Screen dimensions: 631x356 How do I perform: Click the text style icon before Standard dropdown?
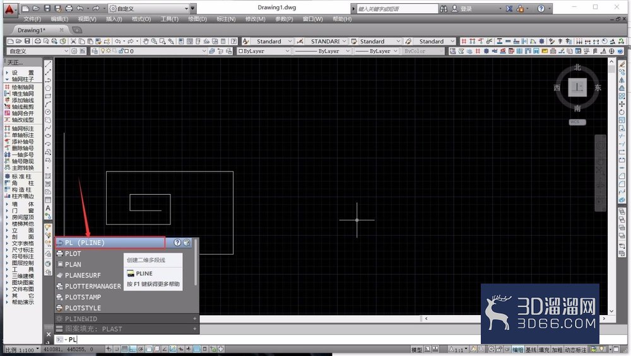click(246, 41)
